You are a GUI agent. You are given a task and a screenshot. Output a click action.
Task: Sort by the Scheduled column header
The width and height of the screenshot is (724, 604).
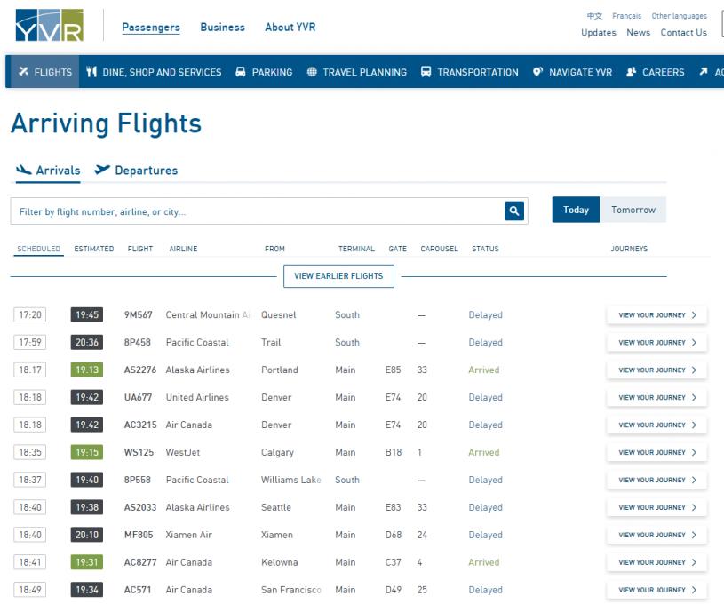(39, 249)
